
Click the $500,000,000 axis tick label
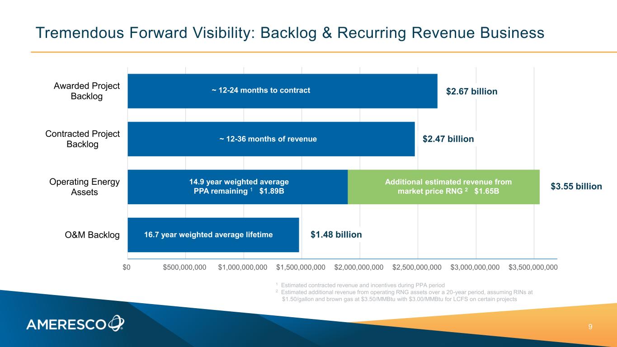click(x=184, y=267)
